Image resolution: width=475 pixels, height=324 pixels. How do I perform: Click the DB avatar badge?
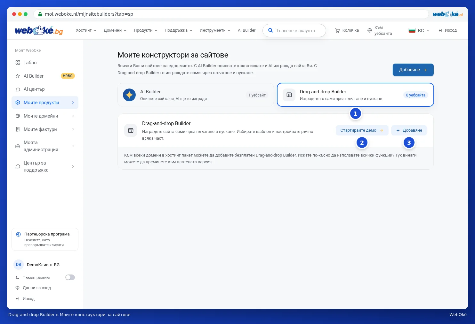click(x=19, y=265)
